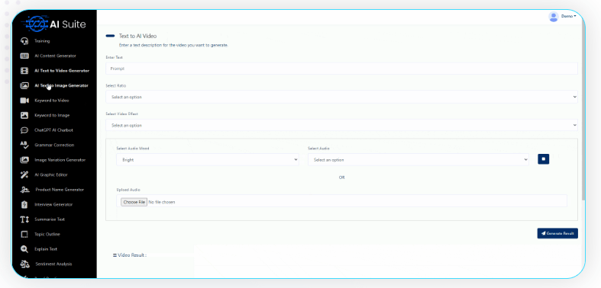Click the AI Content Generator keyboard icon
601x288 pixels.
(24, 56)
